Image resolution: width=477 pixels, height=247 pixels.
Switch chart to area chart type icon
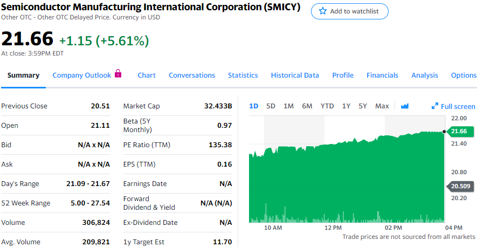pos(405,106)
